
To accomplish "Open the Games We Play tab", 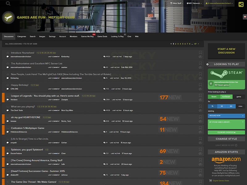I will (x=87, y=36).
